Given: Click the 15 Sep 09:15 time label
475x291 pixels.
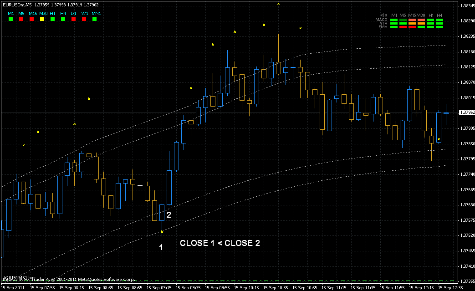Looking at the screenshot, I should pyautogui.click(x=159, y=288).
